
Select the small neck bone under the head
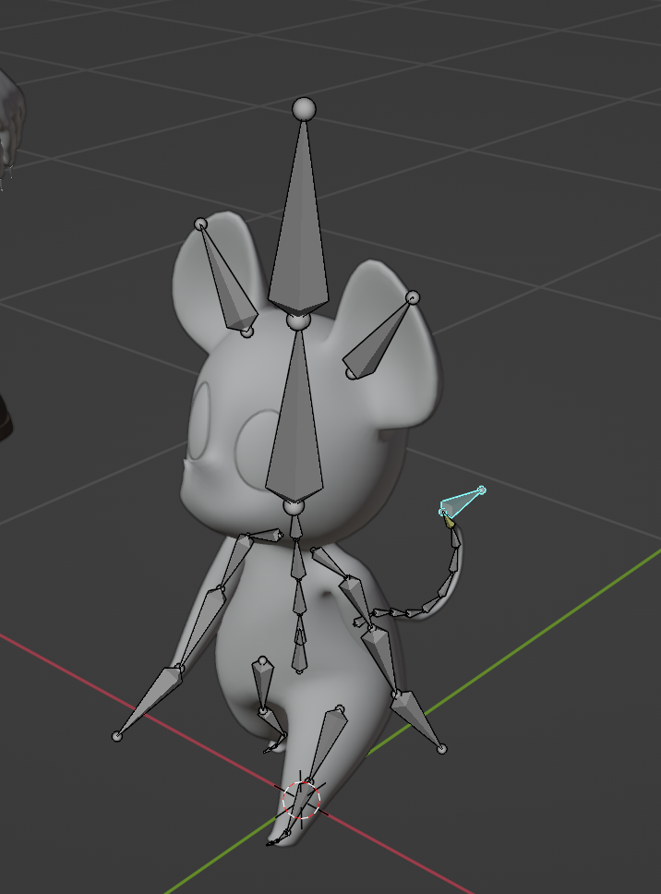point(295,526)
